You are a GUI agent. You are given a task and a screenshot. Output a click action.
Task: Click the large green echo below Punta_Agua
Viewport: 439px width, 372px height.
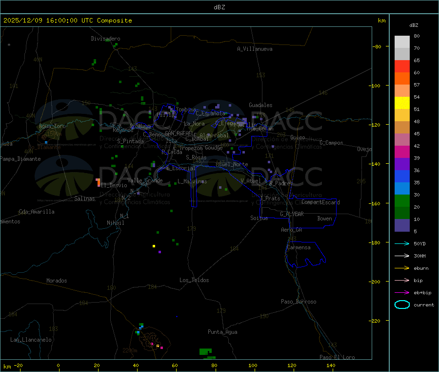tap(206, 351)
